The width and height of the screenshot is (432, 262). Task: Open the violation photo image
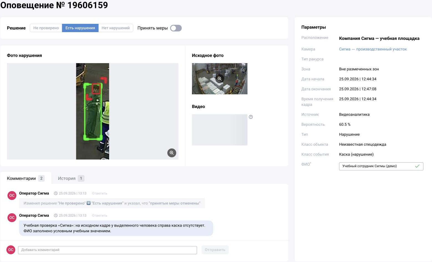[x=93, y=111]
